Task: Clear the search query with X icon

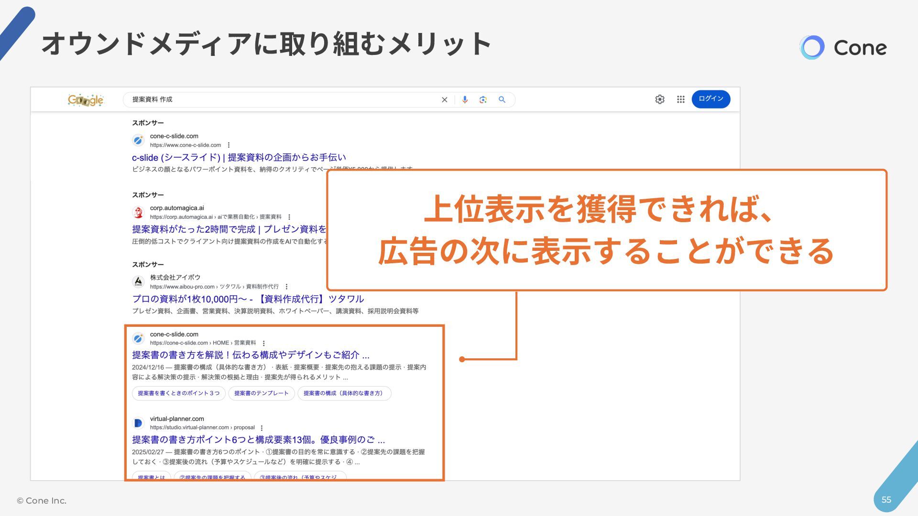Action: click(x=445, y=100)
